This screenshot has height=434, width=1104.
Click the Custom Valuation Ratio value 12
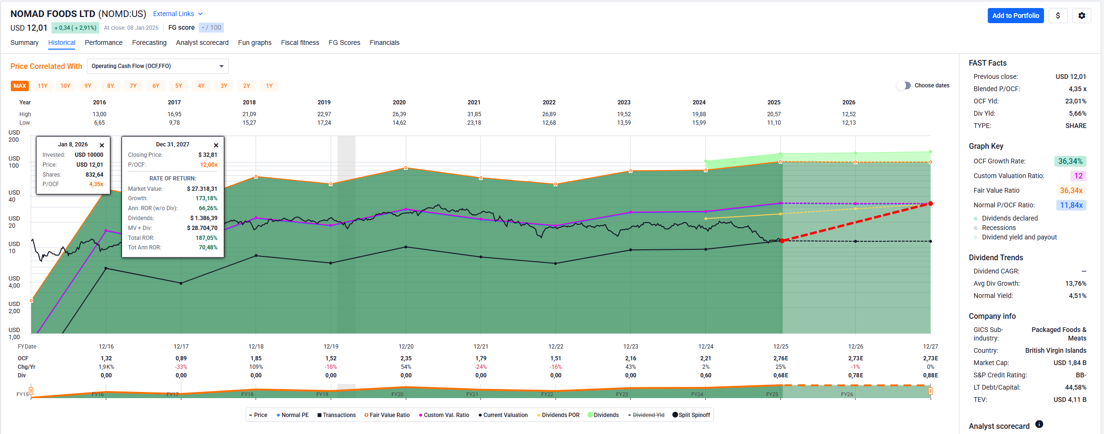1078,176
